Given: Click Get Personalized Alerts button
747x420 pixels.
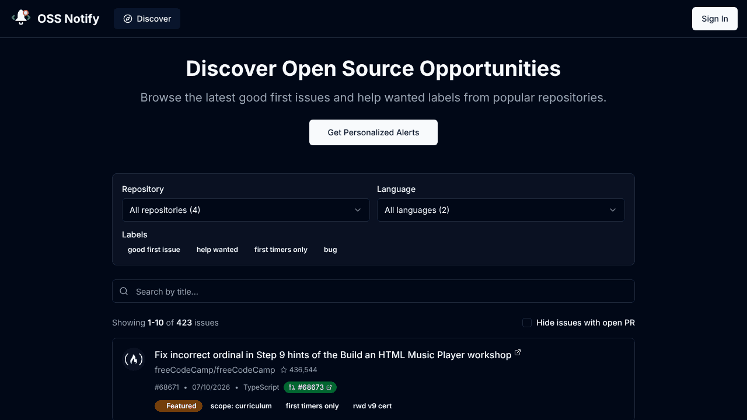Looking at the screenshot, I should [x=373, y=132].
